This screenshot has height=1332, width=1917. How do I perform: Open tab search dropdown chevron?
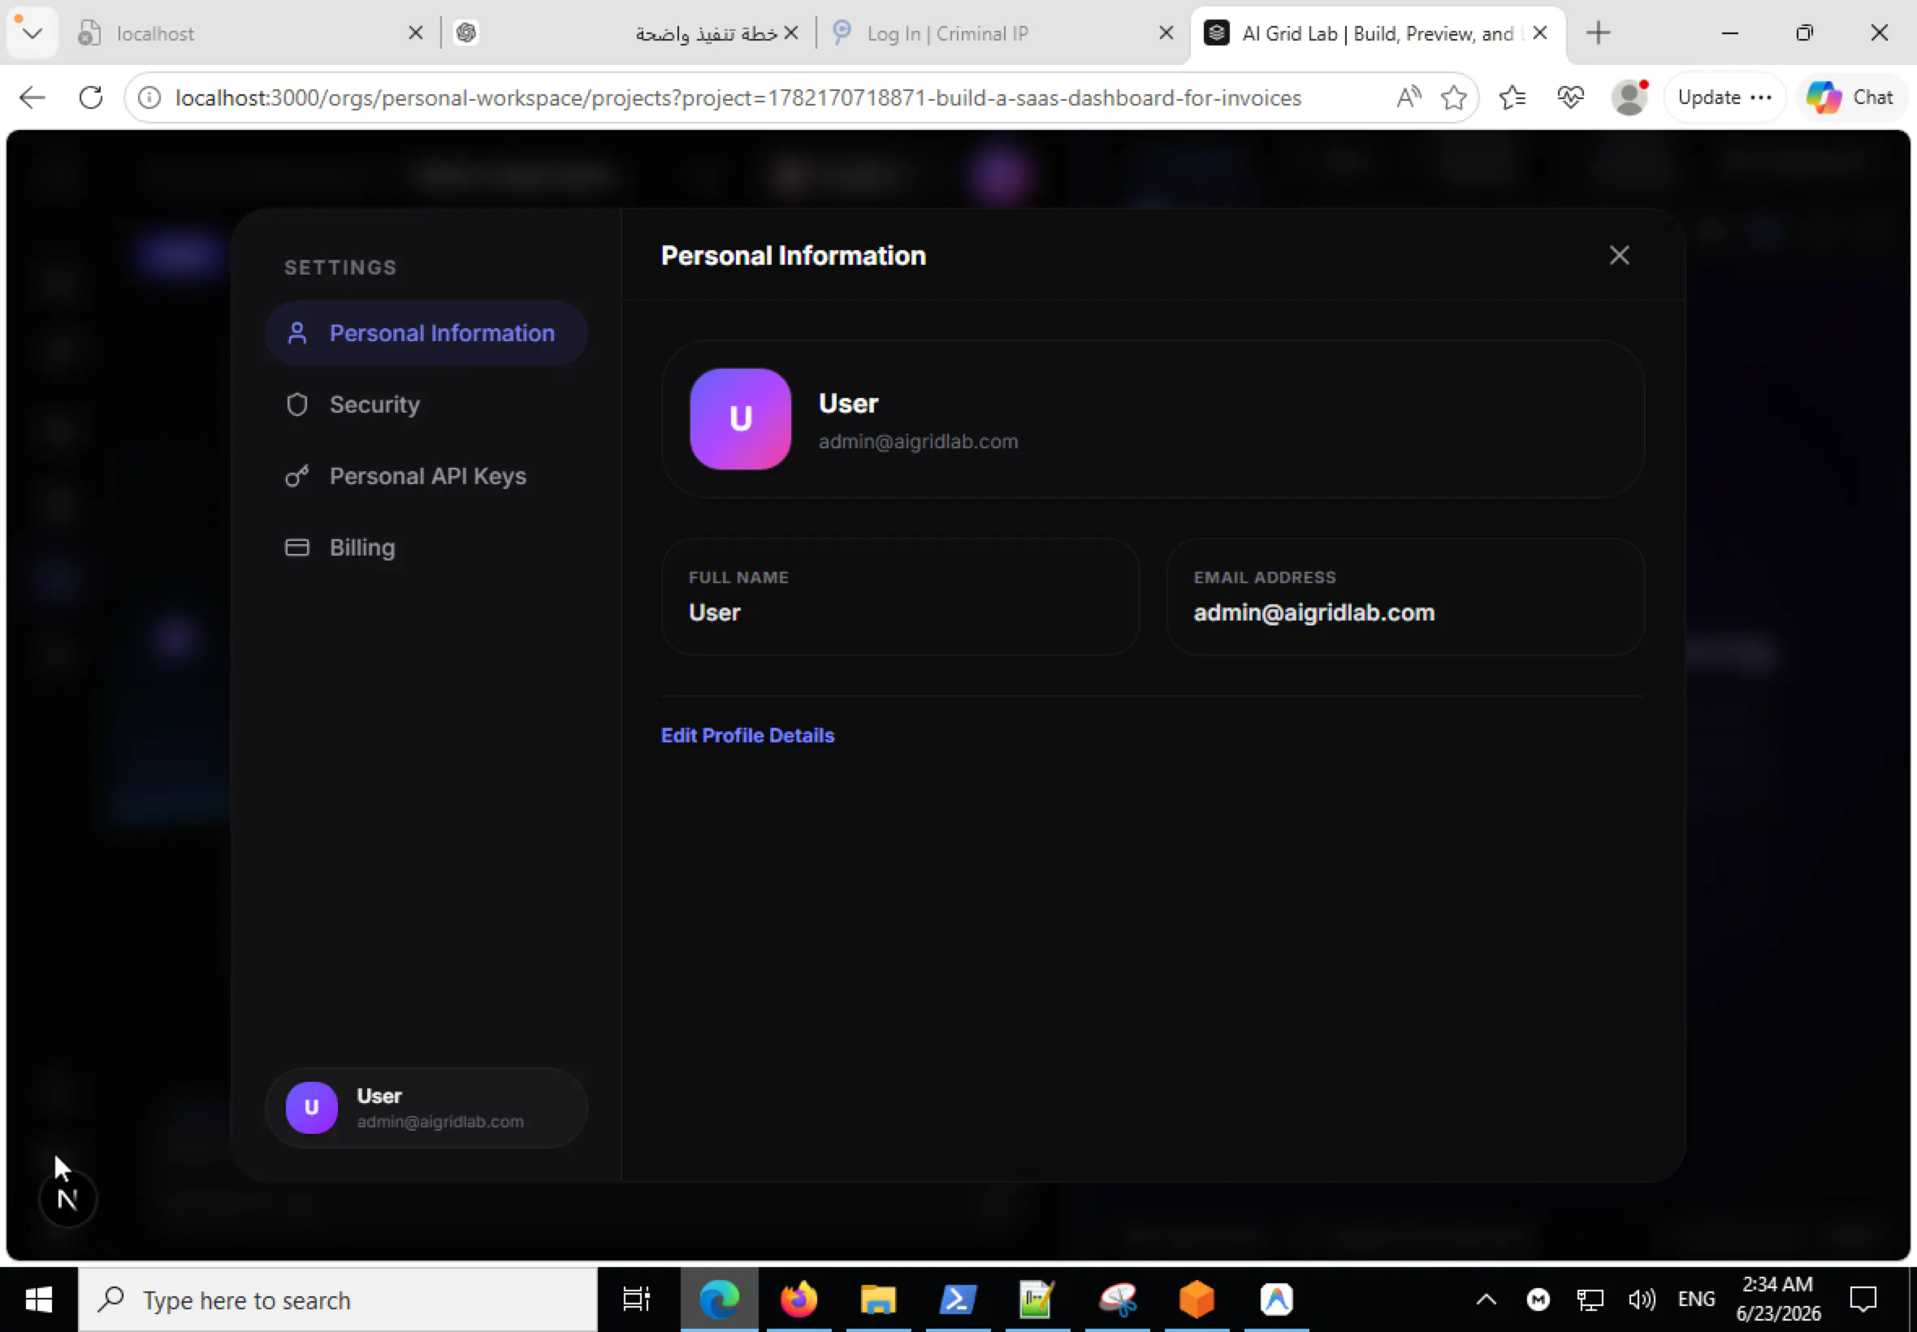pos(32,33)
